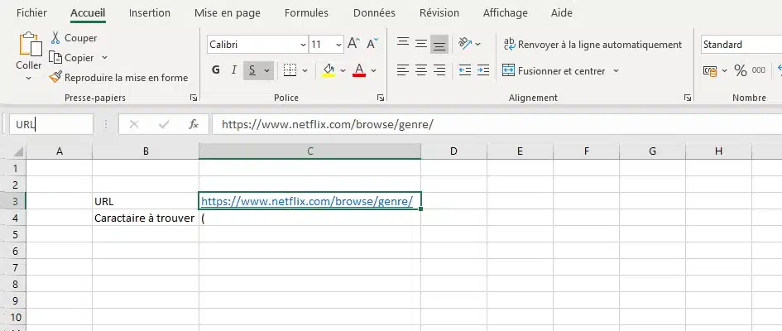This screenshot has height=331, width=782.
Task: Apply yellow fill color bucket
Action: 329,70
